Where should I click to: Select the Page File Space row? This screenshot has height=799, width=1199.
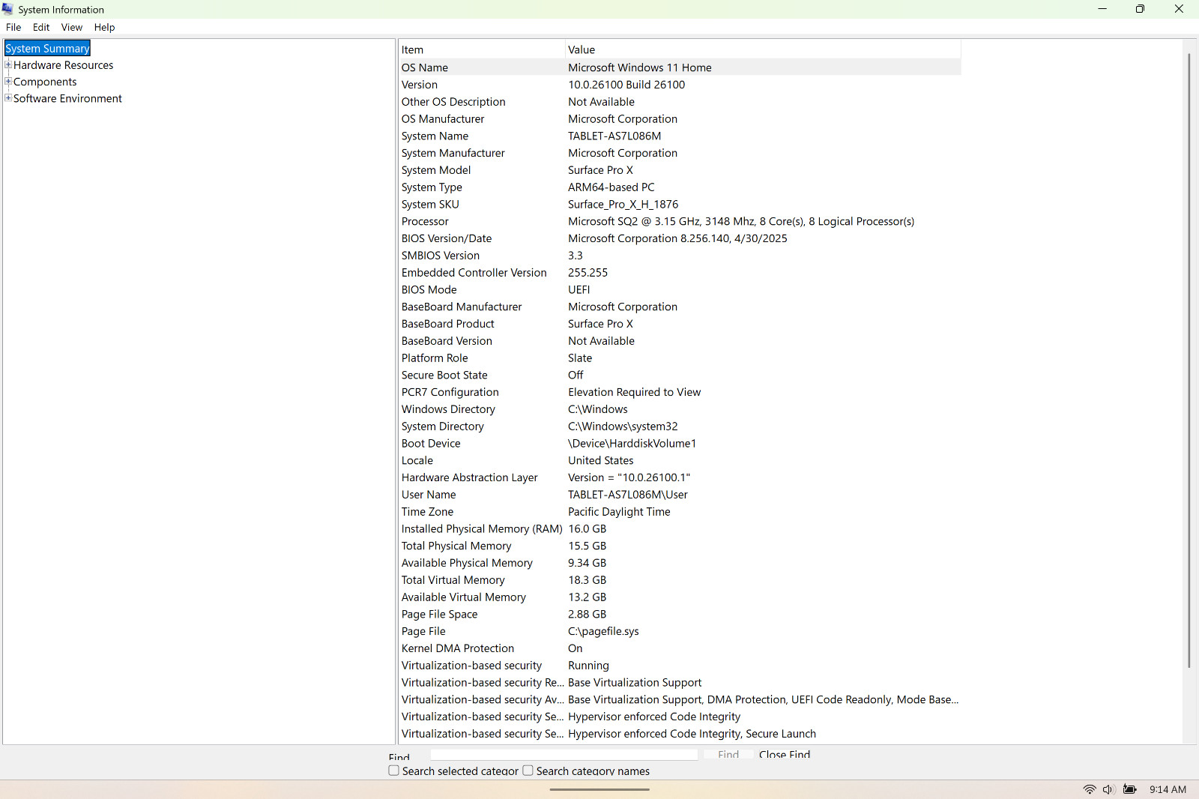coord(680,615)
